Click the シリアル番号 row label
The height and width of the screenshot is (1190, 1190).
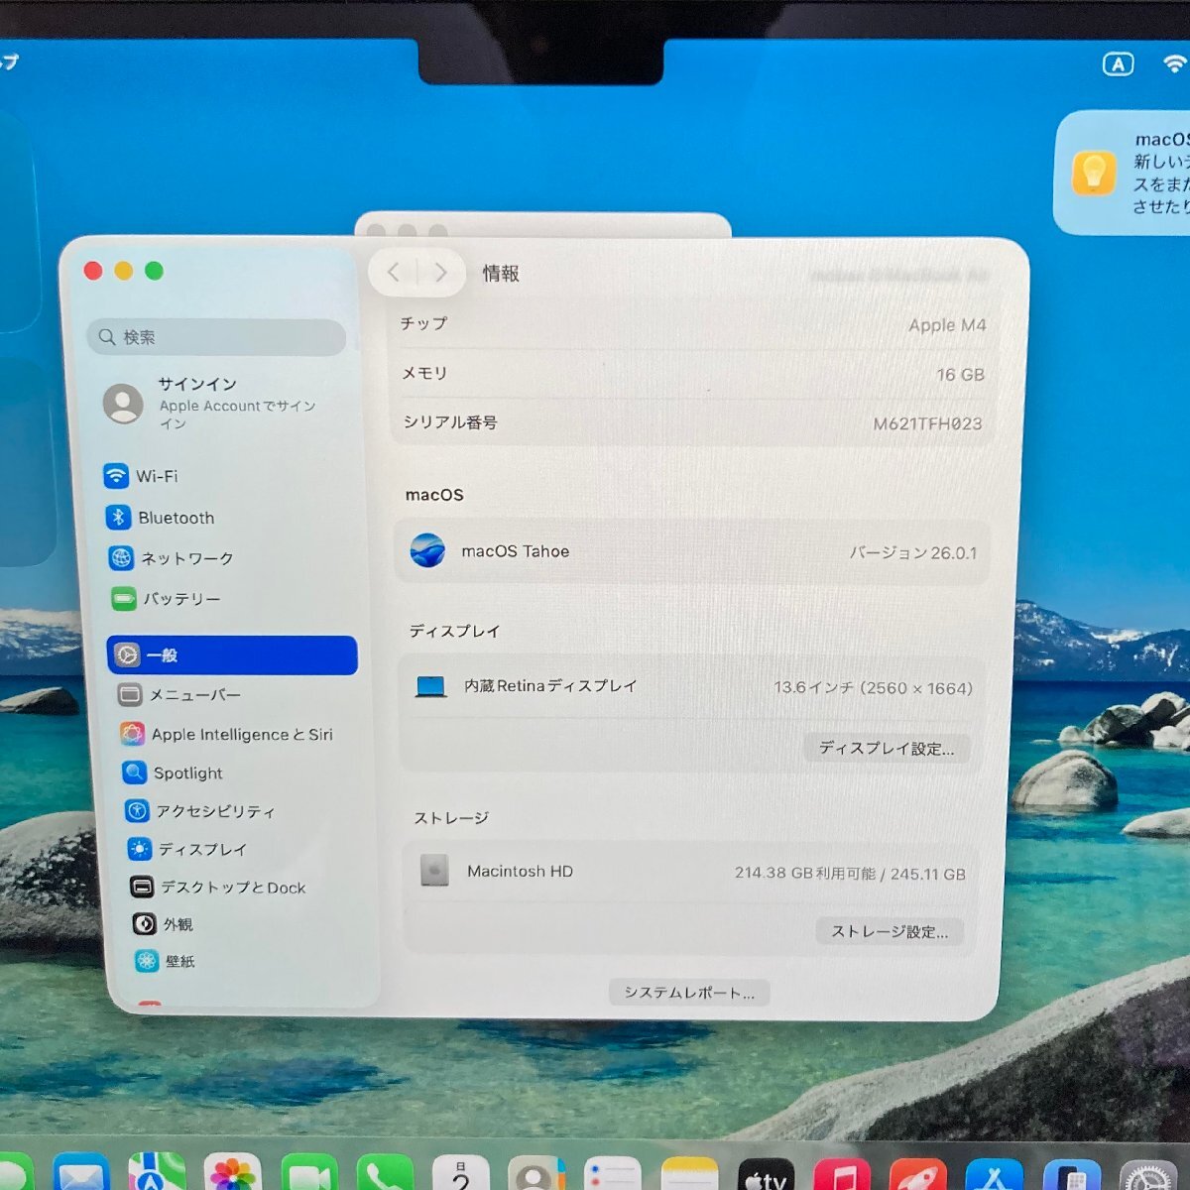click(450, 422)
